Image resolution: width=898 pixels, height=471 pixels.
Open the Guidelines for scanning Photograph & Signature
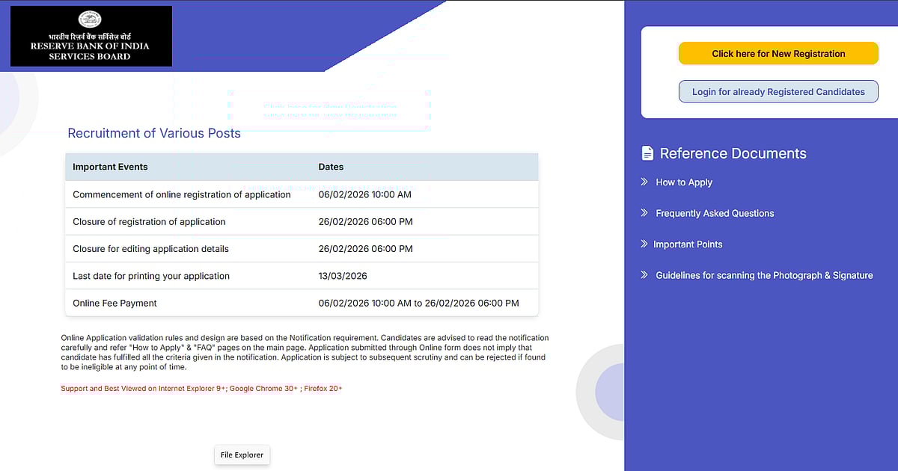[x=763, y=275]
